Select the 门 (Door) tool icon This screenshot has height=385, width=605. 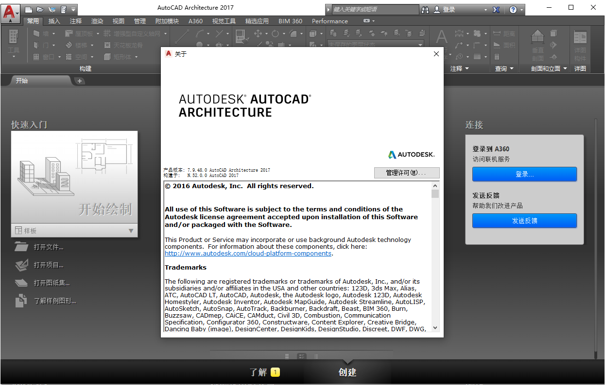(35, 45)
